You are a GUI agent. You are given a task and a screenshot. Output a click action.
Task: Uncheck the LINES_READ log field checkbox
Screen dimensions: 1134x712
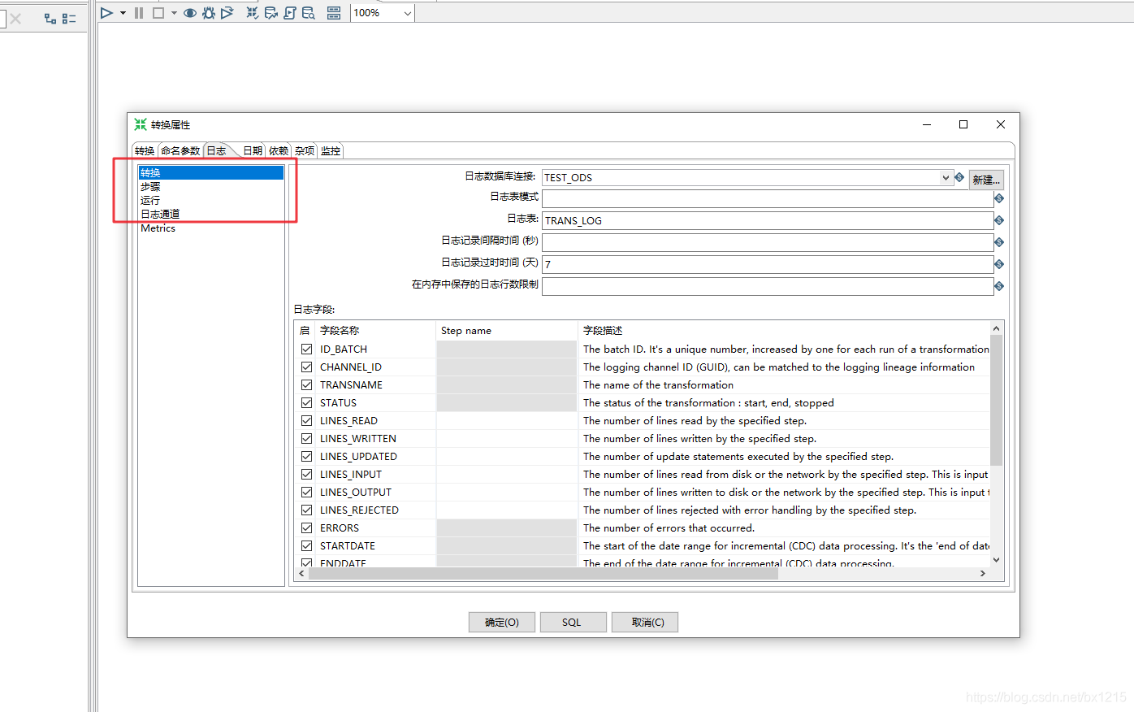(306, 420)
